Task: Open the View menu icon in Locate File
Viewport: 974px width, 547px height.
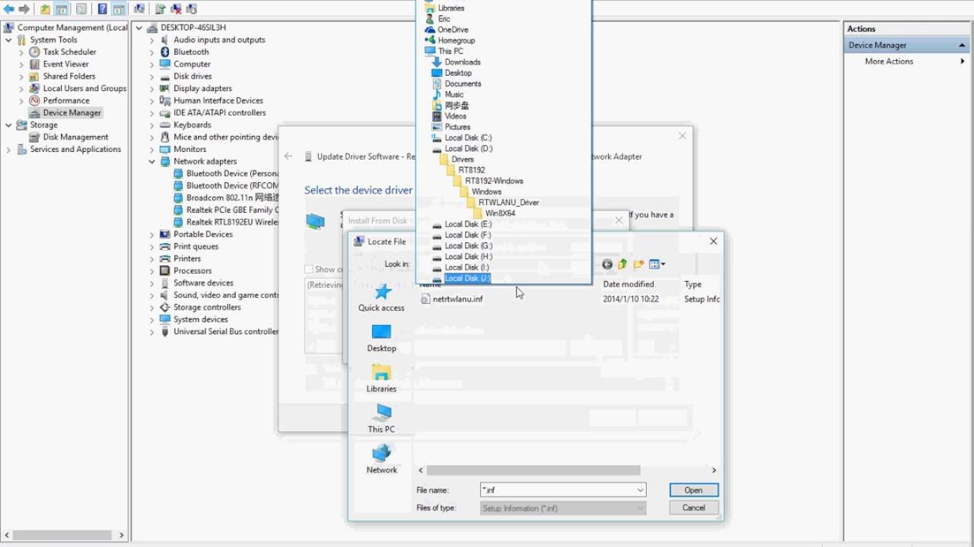Action: point(657,264)
